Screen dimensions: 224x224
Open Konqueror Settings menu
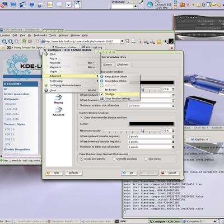(x=63, y=35)
